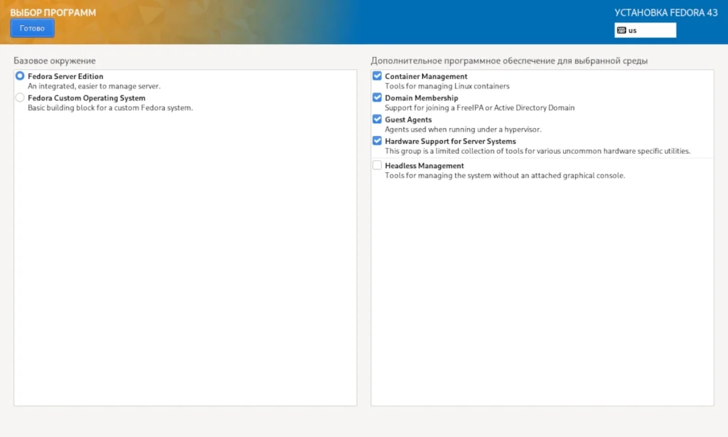Toggle the Domain Membership checkbox
The width and height of the screenshot is (728, 437).
click(x=377, y=98)
